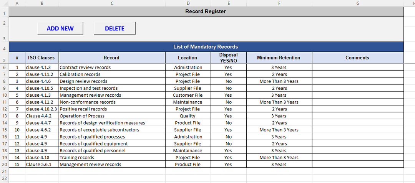Screen dimensions: 415x183
Task: Click row 21 header
Action: point(4,171)
